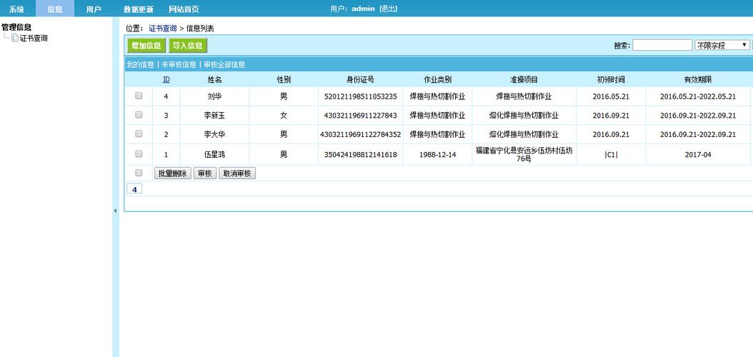Check the checkbox for row 伍星鸿
753x357 pixels.
click(x=139, y=154)
